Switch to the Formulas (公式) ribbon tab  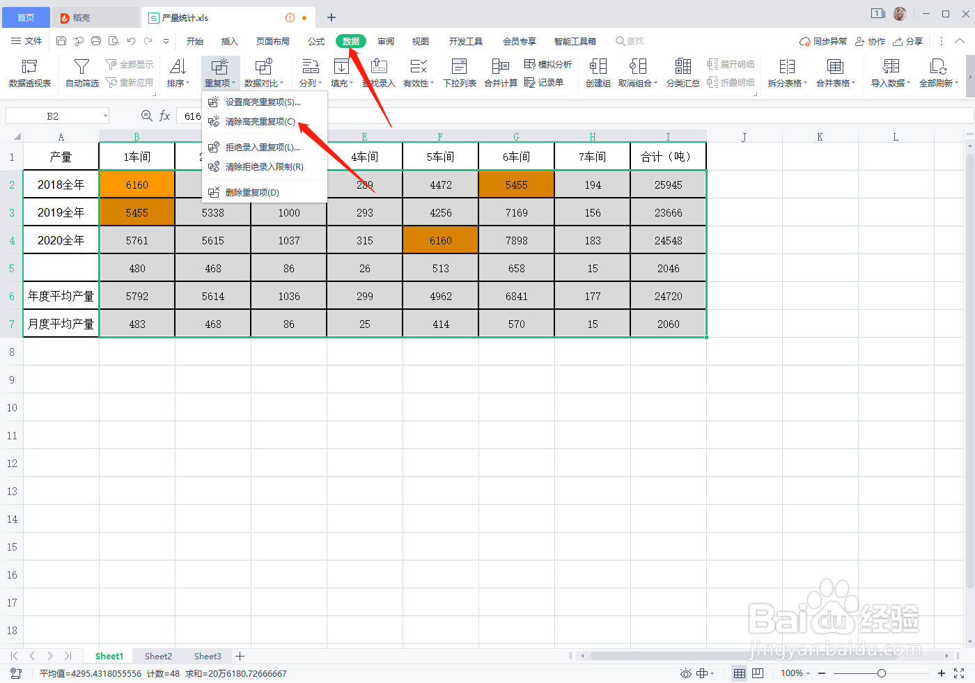316,41
